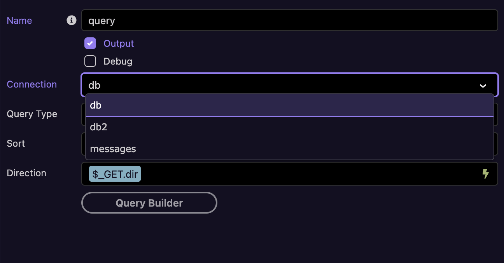Focus the Name field containing "query"
Screen dimensions: 504x263
tap(290, 20)
